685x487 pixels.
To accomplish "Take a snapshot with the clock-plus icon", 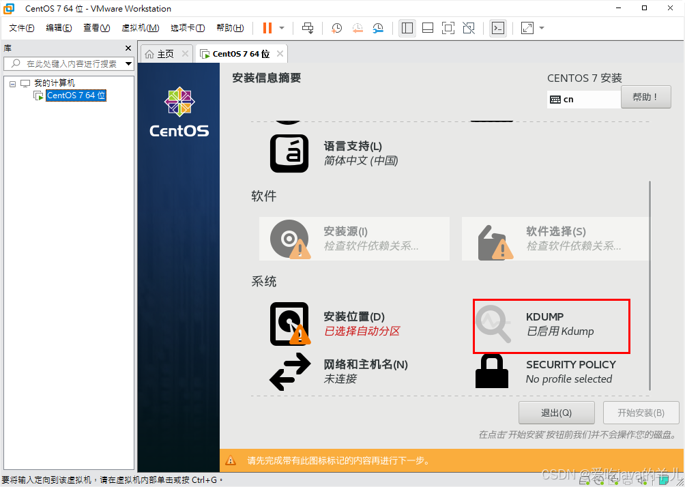I will [336, 28].
